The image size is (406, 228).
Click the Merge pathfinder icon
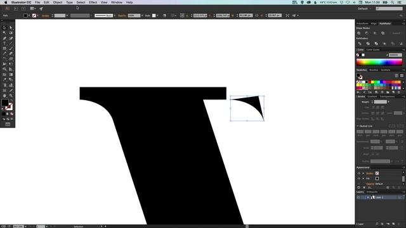tap(376, 44)
